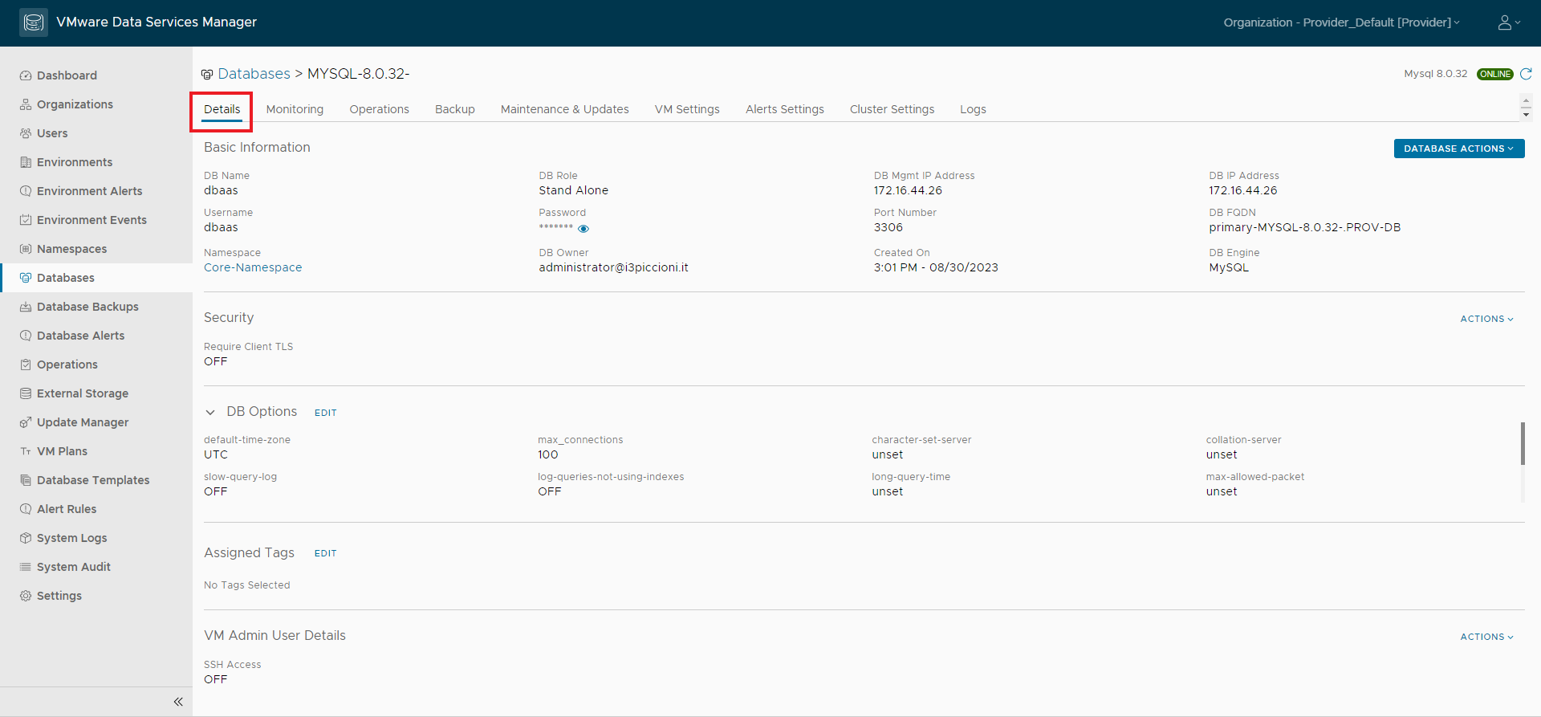
Task: Click the Operations sidebar icon
Action: [26, 365]
